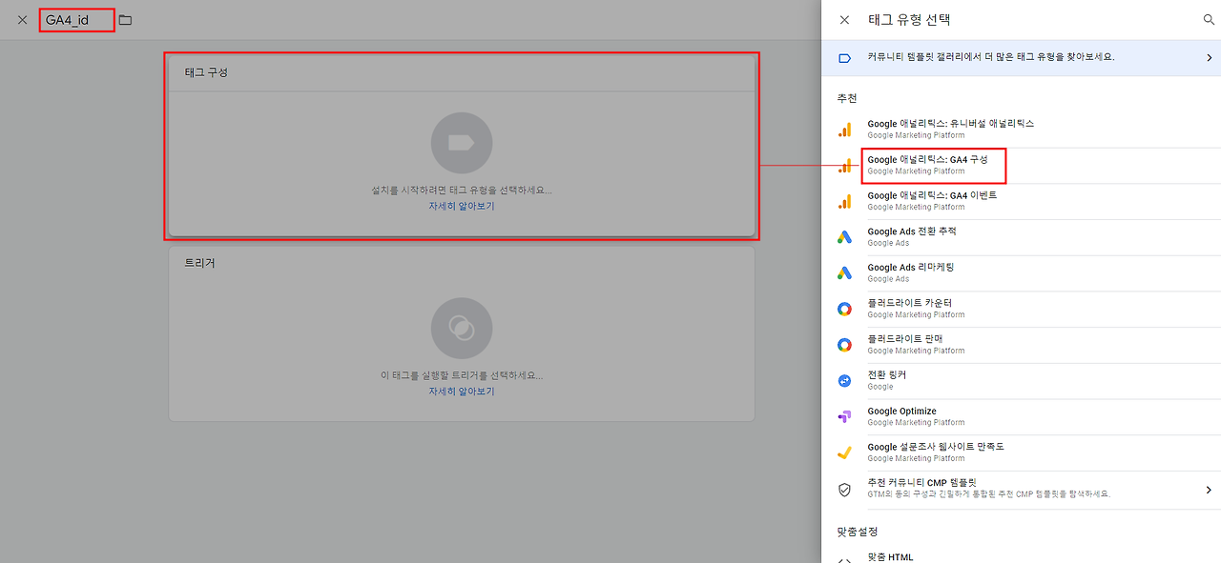Open the community template gallery banner
The image size is (1221, 563).
click(x=1021, y=57)
